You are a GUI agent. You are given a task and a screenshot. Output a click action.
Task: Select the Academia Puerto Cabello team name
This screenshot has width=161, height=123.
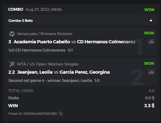coord(42,42)
